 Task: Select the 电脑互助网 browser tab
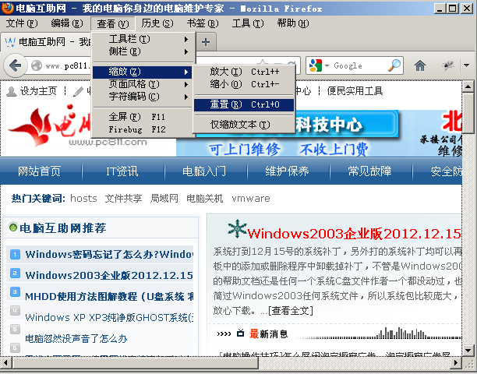click(x=46, y=41)
